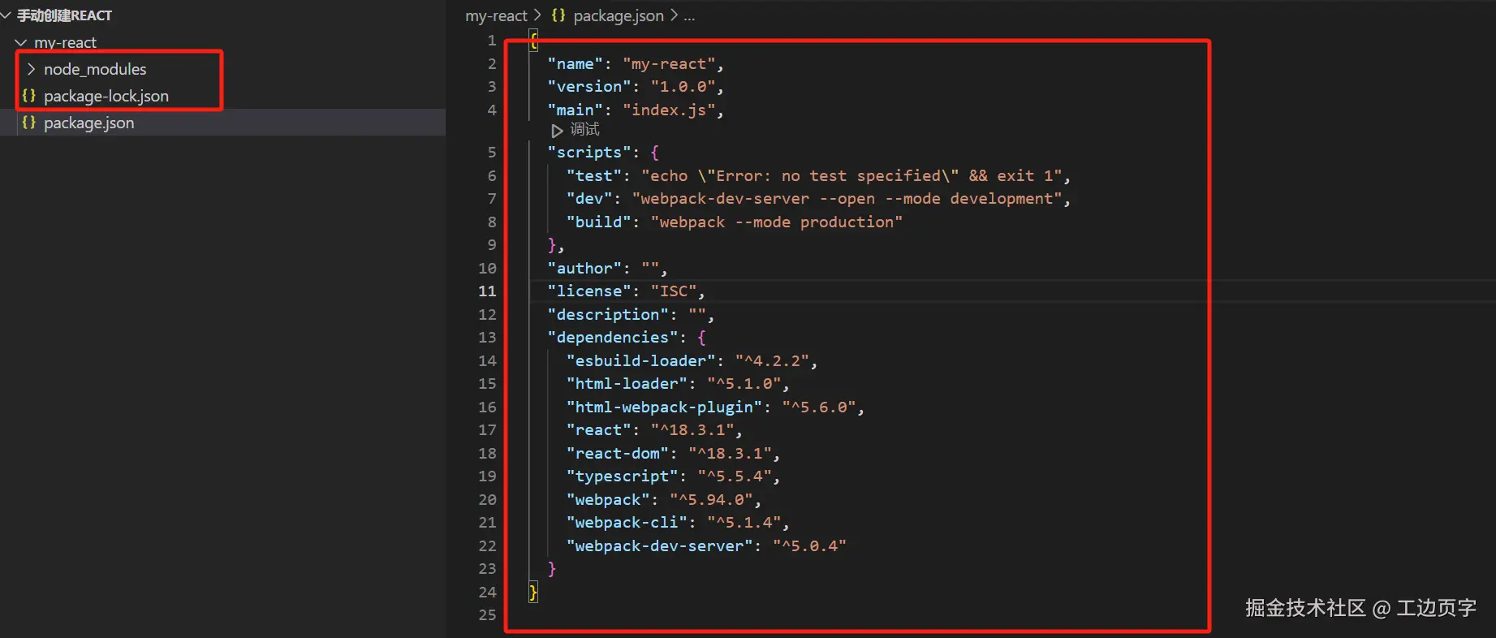Click the "webpack-cli" dependency name
Screen dimensions: 1496x638
627,523
